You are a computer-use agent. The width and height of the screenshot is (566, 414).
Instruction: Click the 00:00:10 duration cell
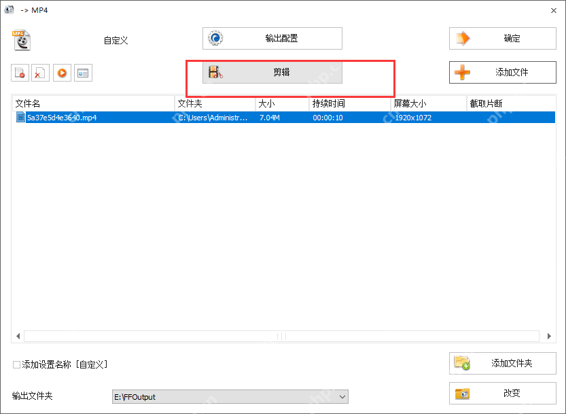(x=328, y=118)
